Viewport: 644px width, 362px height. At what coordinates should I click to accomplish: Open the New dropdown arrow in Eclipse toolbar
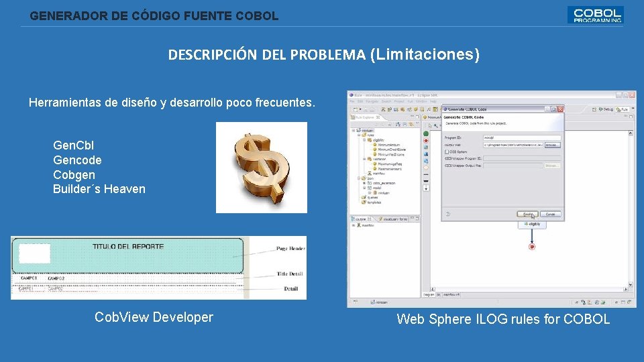point(360,109)
